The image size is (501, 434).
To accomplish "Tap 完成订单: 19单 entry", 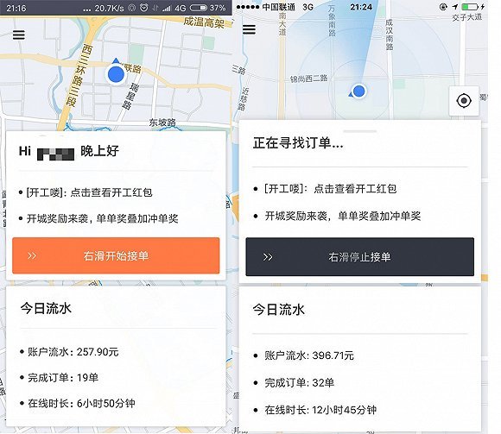I will (x=59, y=378).
